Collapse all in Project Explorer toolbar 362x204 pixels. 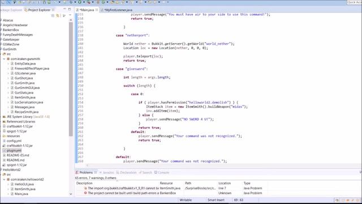click(53, 15)
